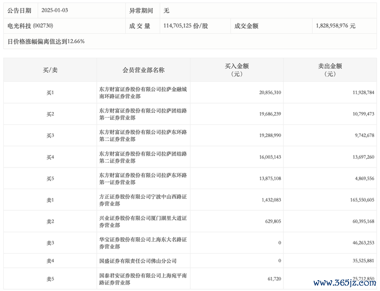
Task: Select sell amount 9,742,678
Action: tap(364, 135)
